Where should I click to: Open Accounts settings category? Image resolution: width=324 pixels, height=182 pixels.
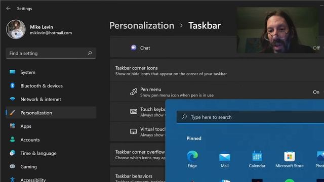point(51,140)
